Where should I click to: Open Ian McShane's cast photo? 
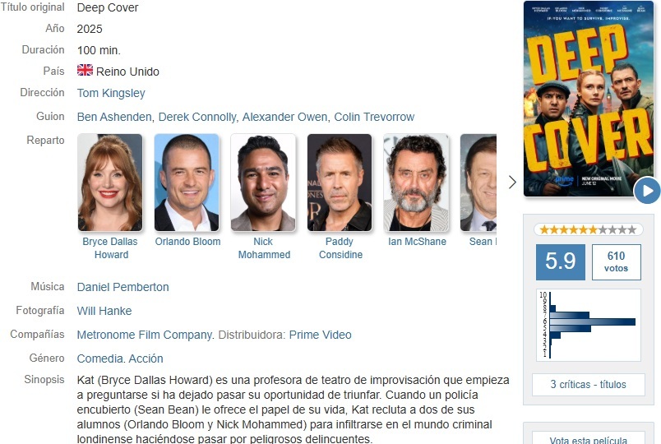[x=416, y=183]
